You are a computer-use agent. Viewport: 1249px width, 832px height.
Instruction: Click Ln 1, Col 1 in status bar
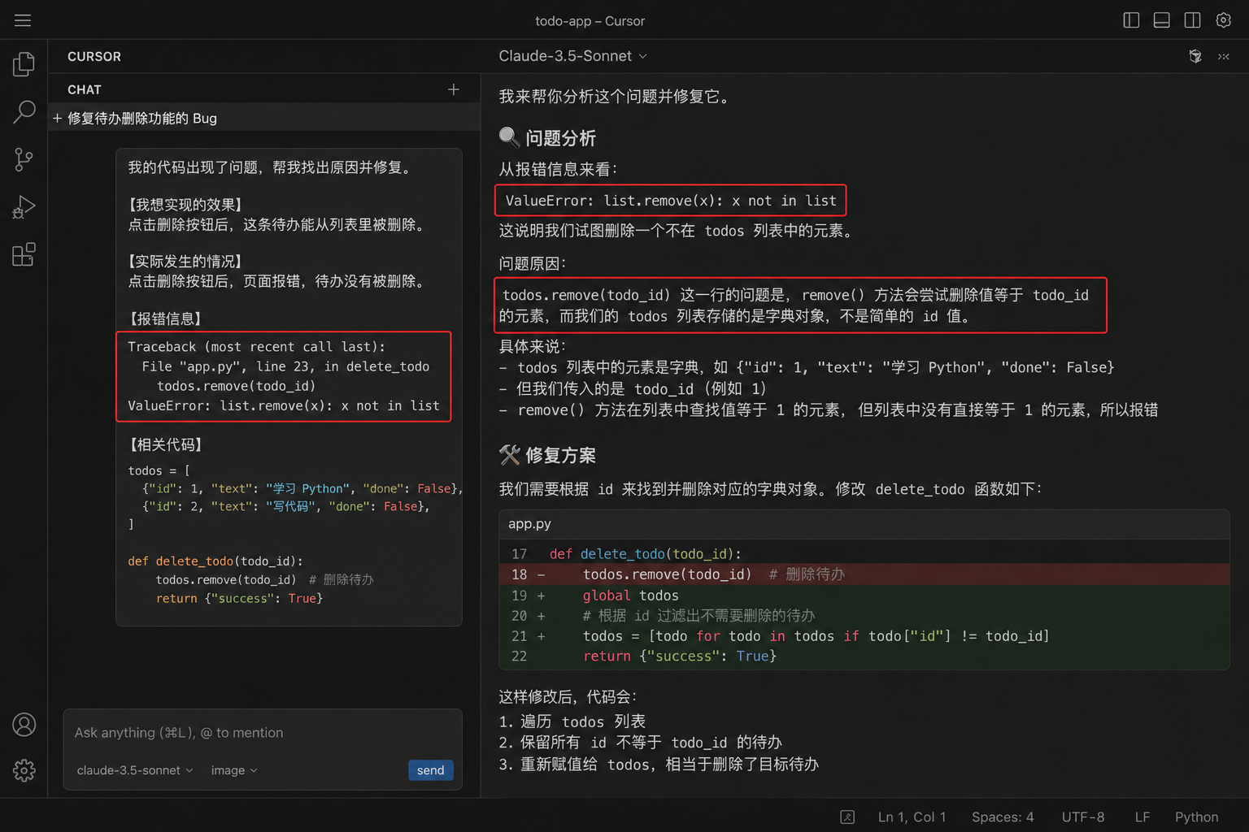tap(912, 817)
